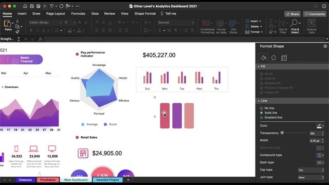Select the No line radio button
The width and height of the screenshot is (329, 185).
coord(261,108)
